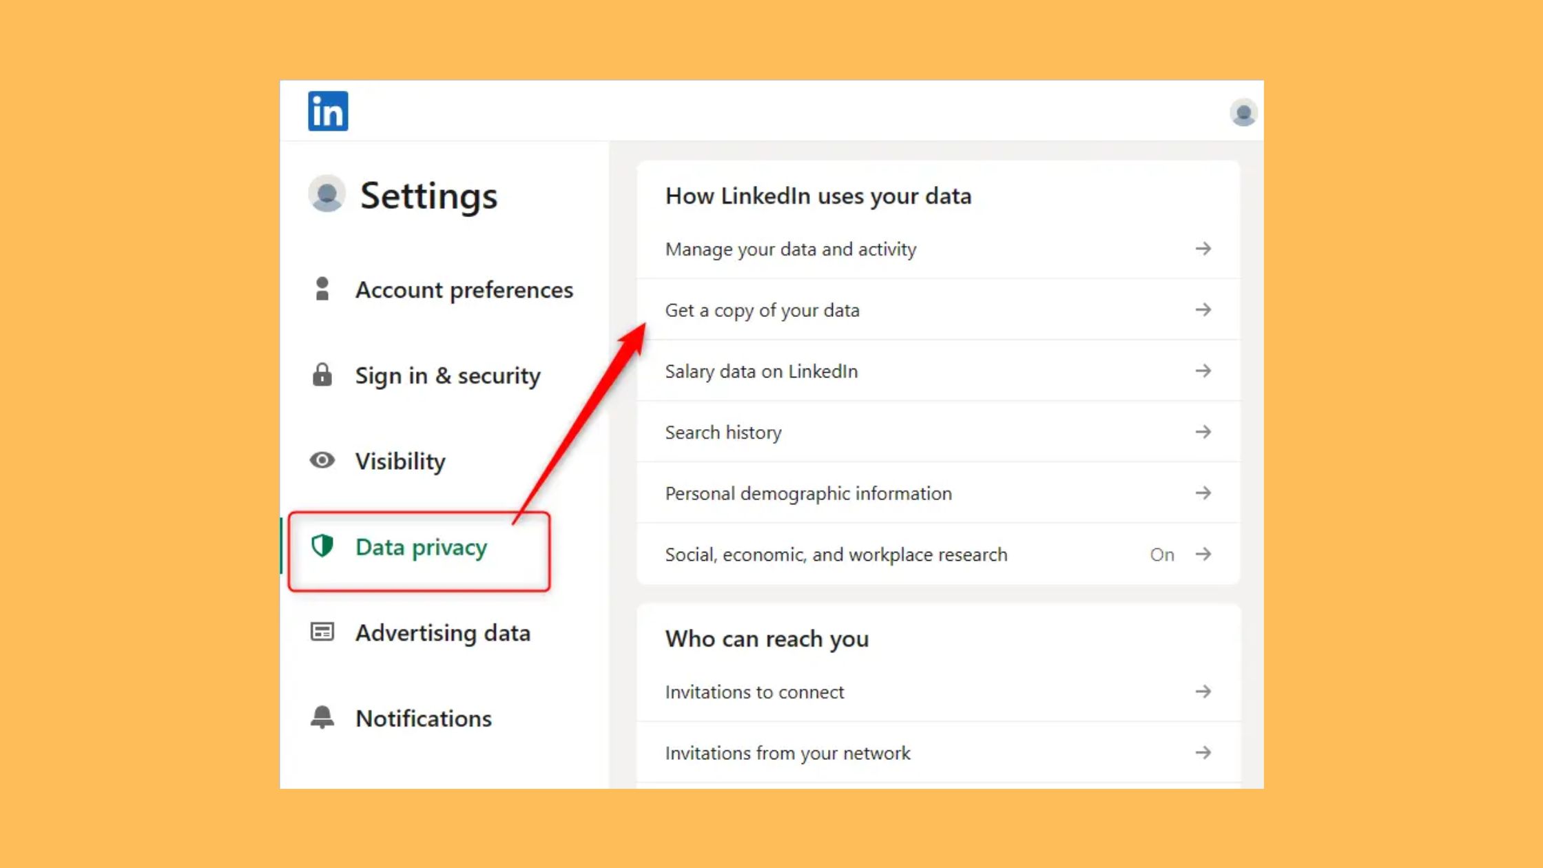This screenshot has height=868, width=1543.
Task: Open Manage your data and activity
Action: tap(790, 249)
